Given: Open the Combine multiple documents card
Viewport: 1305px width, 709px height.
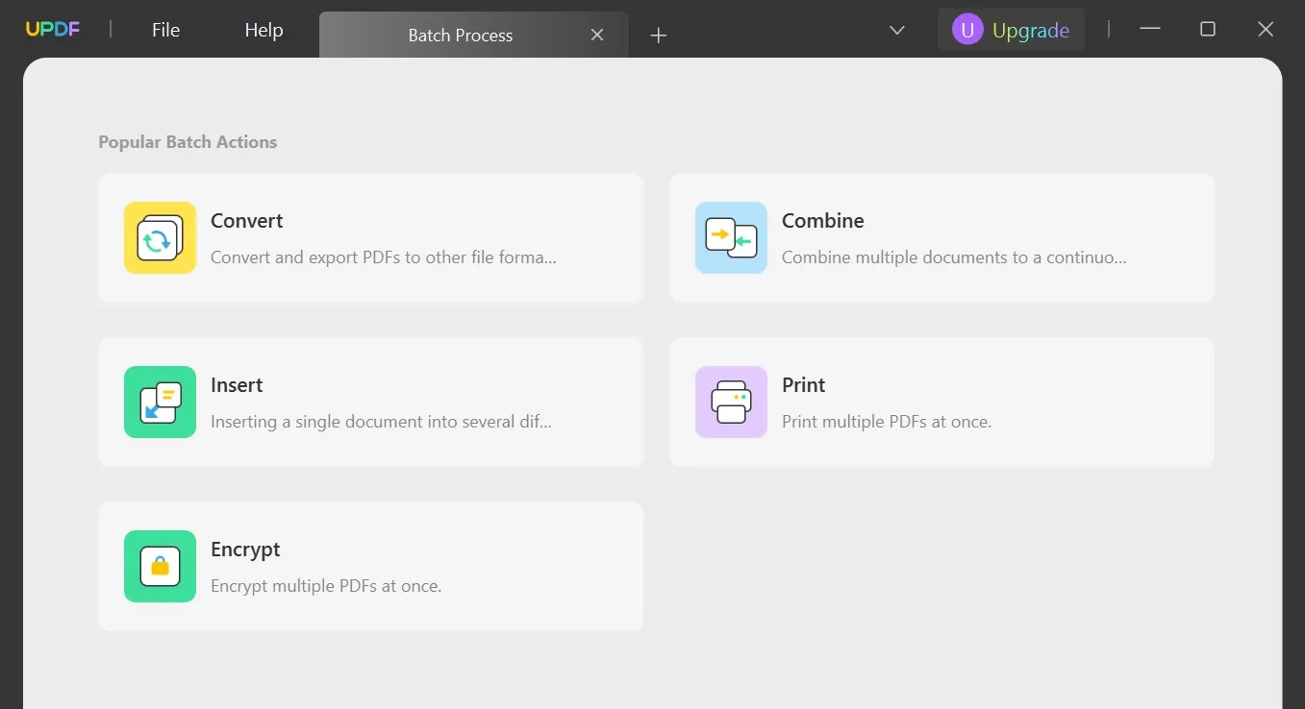Looking at the screenshot, I should coord(941,237).
